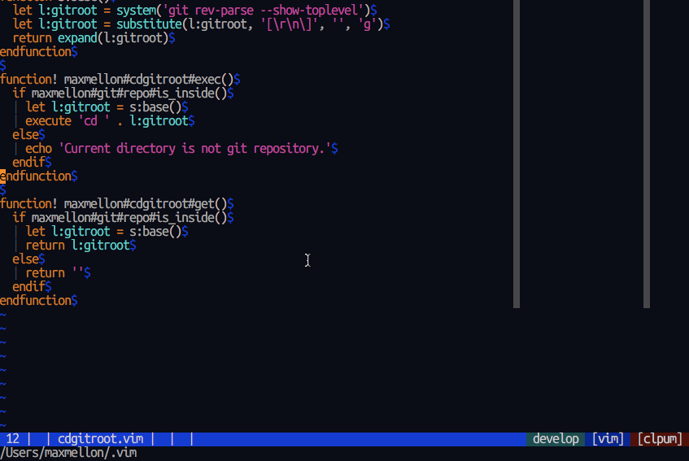
Task: Click the 'git rev-parse --show-toplevel' string
Action: [x=264, y=10]
